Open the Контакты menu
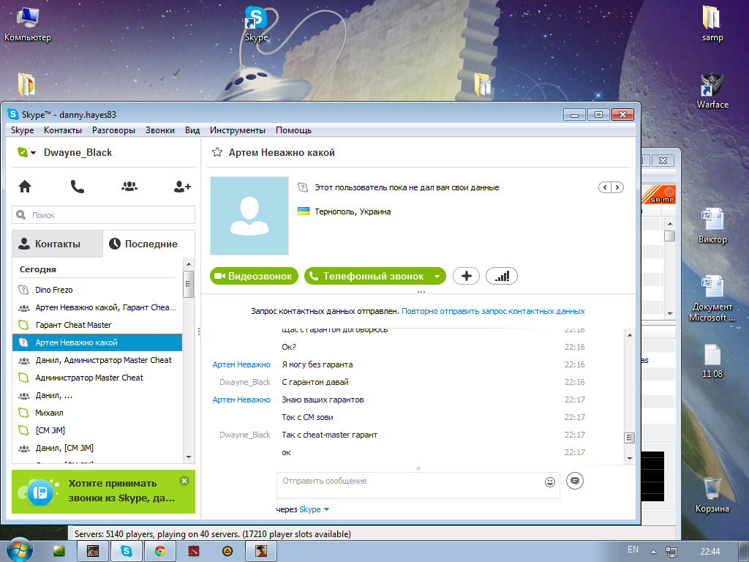The width and height of the screenshot is (749, 562). coord(63,130)
